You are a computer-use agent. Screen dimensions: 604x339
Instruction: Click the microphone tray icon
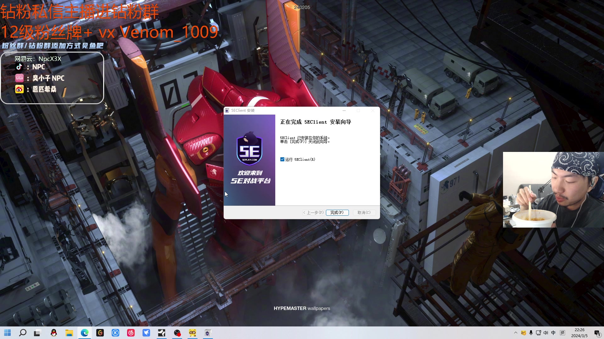pos(531,333)
